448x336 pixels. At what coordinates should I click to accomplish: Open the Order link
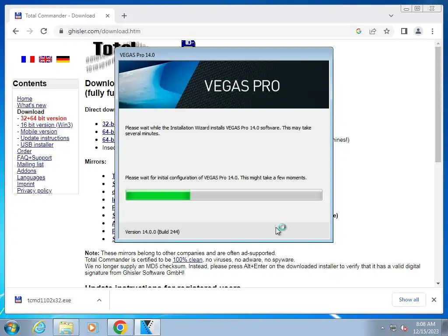pos(24,151)
